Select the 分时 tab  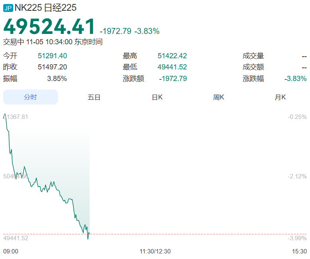click(x=30, y=97)
